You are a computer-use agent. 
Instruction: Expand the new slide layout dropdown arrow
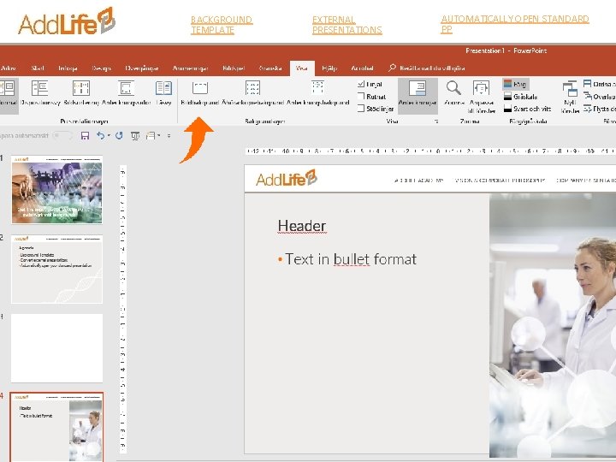159,135
